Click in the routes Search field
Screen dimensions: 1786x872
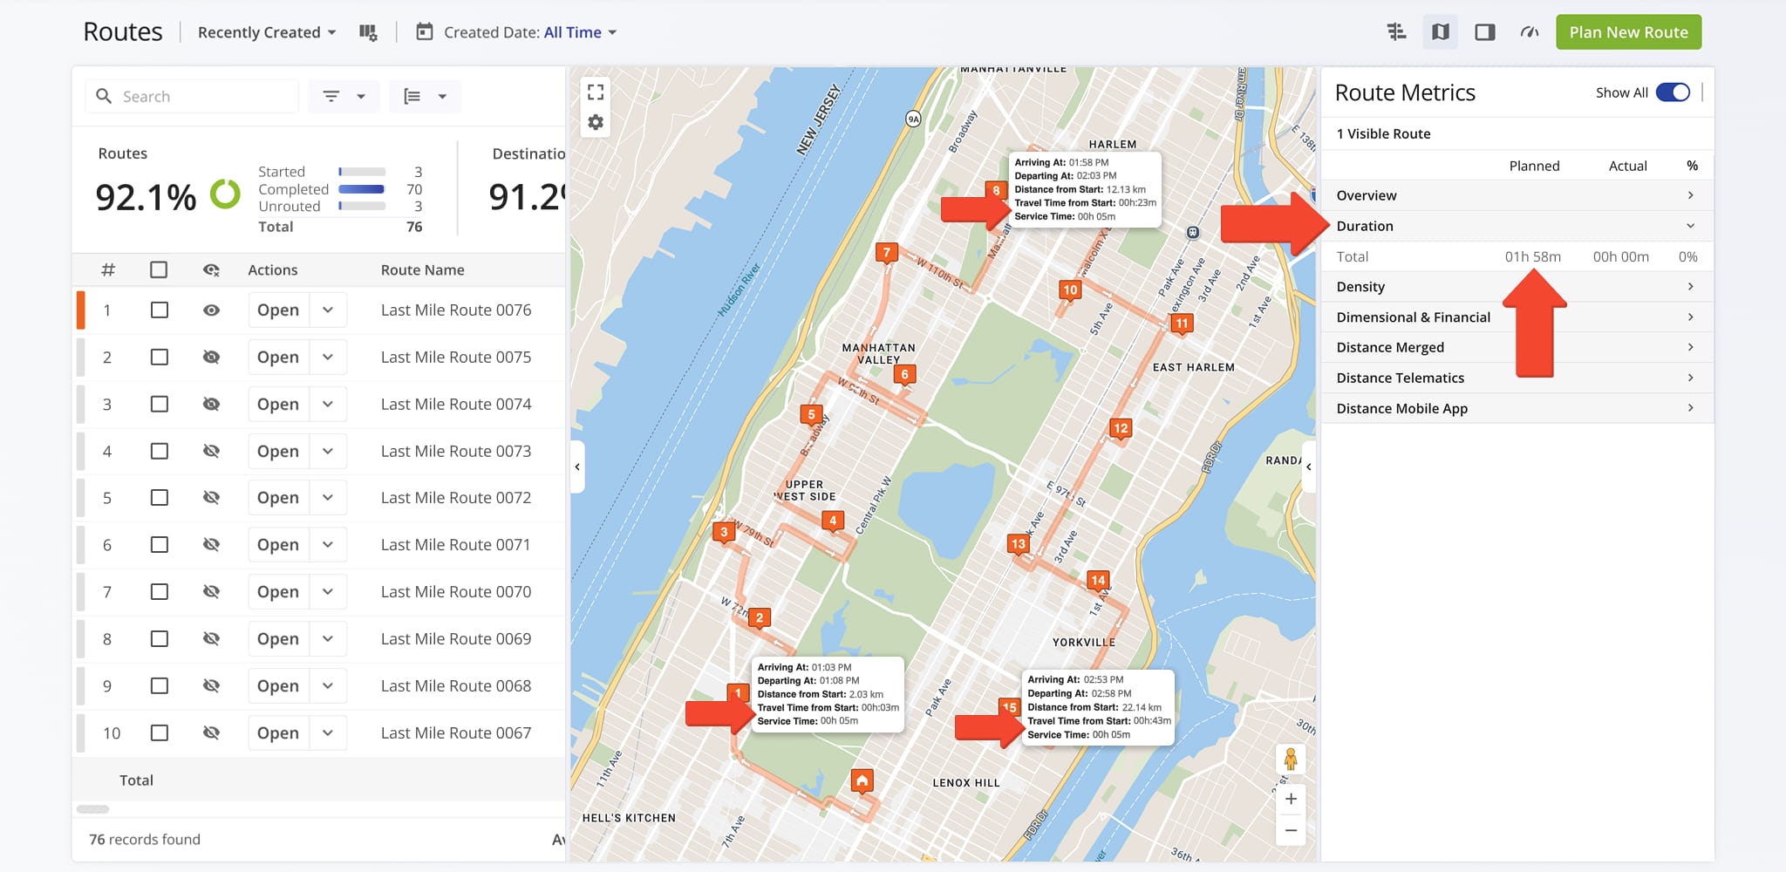click(192, 96)
